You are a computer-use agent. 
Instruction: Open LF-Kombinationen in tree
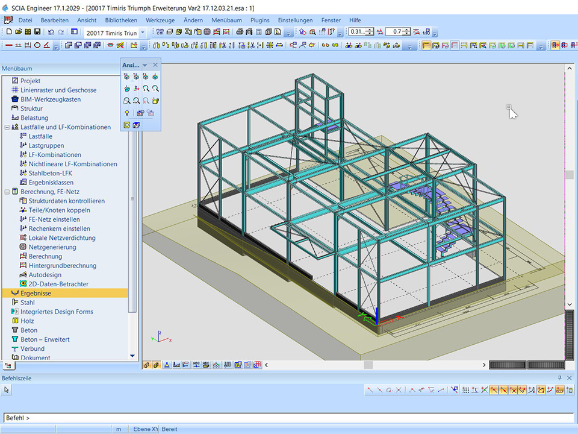(55, 155)
